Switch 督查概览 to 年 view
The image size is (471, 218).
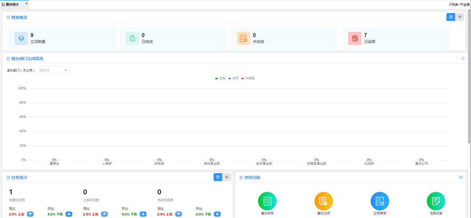[x=460, y=17]
